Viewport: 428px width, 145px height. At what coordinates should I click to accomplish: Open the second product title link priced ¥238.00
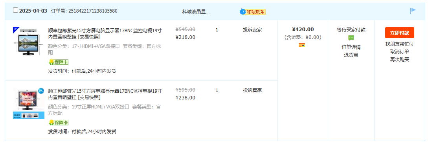coord(105,94)
